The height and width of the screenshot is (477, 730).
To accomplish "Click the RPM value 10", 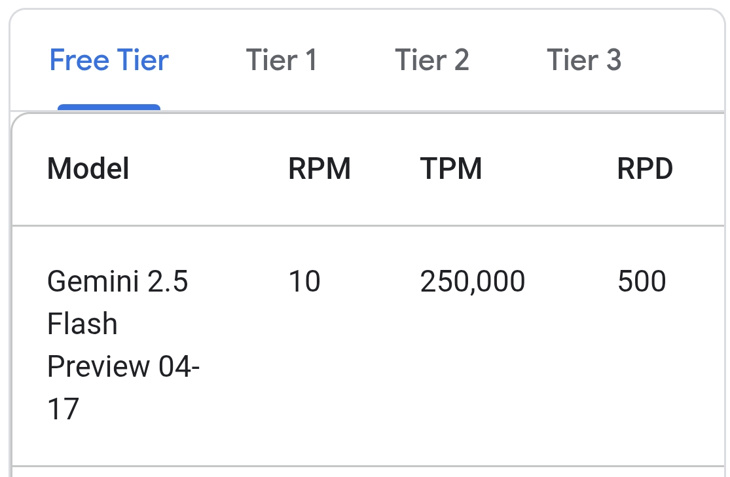I will coord(304,281).
